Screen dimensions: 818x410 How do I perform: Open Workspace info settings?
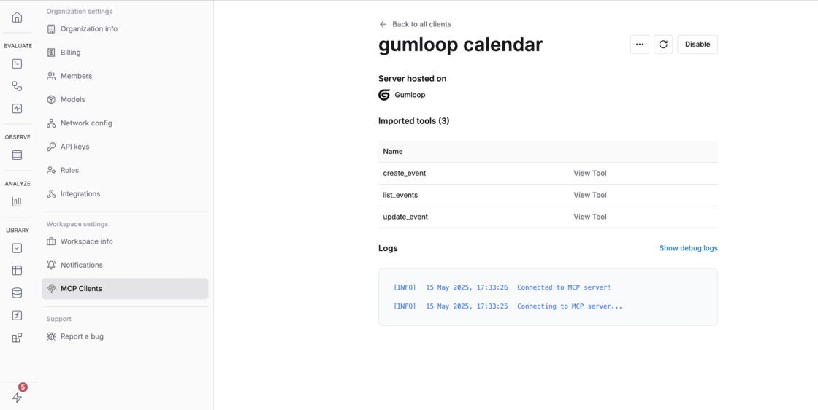pyautogui.click(x=125, y=241)
